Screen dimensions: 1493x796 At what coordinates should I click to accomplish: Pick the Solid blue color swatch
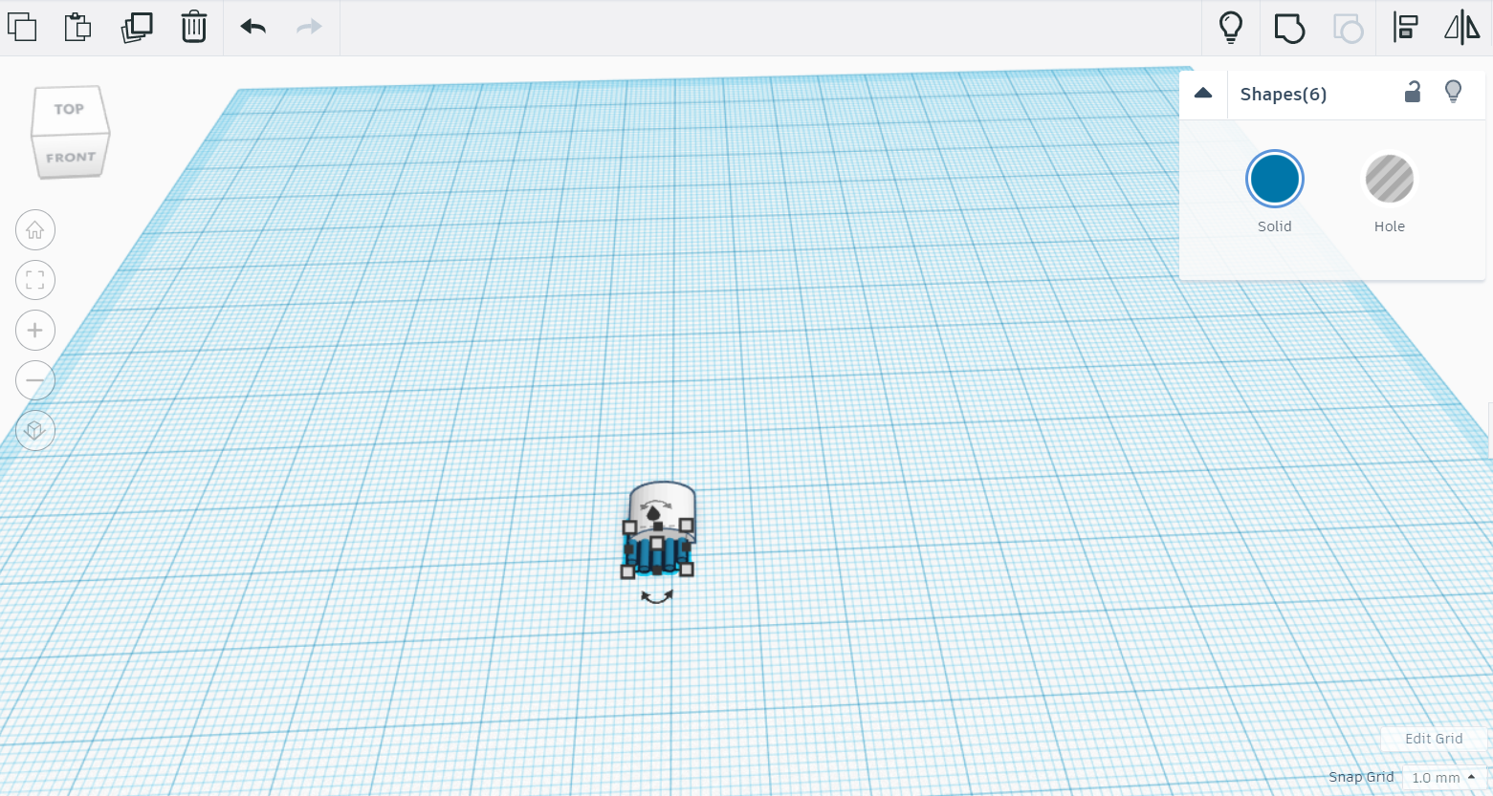tap(1275, 179)
